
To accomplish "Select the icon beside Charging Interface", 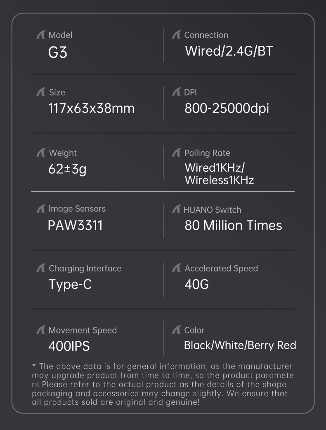I will 41,268.
